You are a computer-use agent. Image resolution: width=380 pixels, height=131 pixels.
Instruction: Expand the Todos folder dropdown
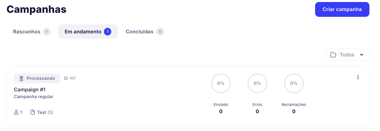pyautogui.click(x=347, y=55)
